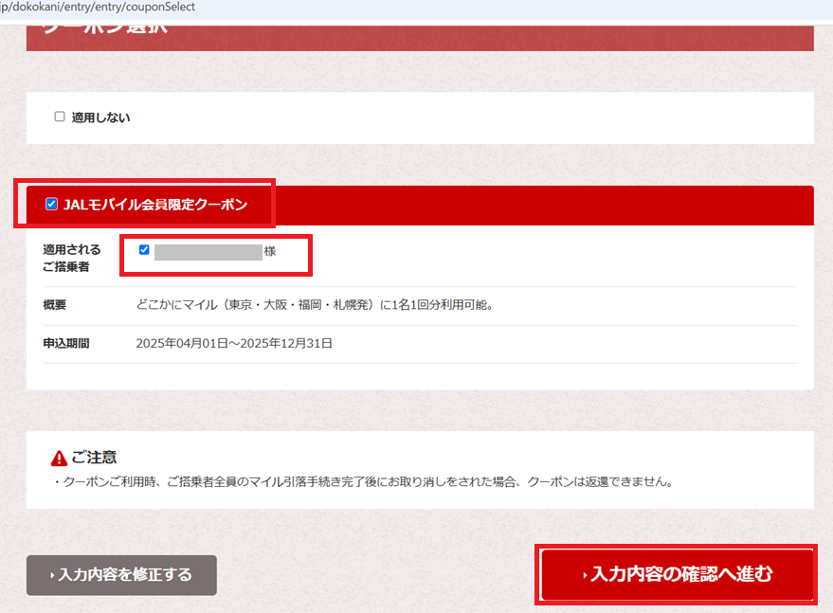Image resolution: width=833 pixels, height=613 pixels.
Task: Click the どこかにマイル coupon summary text
Action: pos(315,305)
